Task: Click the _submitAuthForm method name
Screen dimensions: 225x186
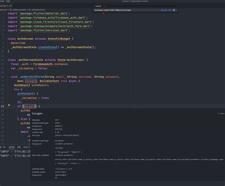Action: coord(31,77)
